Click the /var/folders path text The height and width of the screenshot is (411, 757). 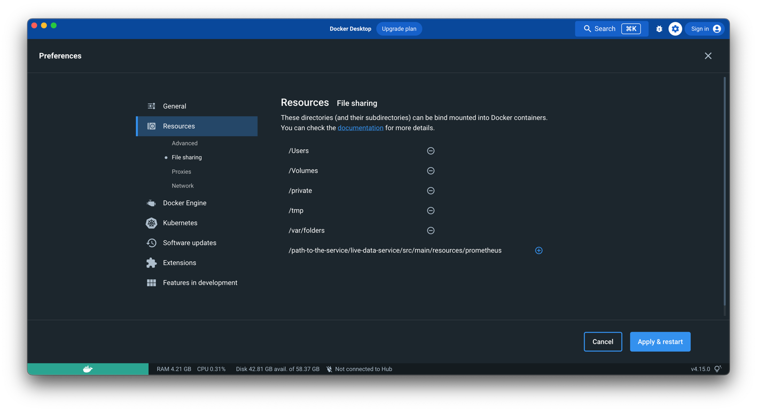click(306, 231)
